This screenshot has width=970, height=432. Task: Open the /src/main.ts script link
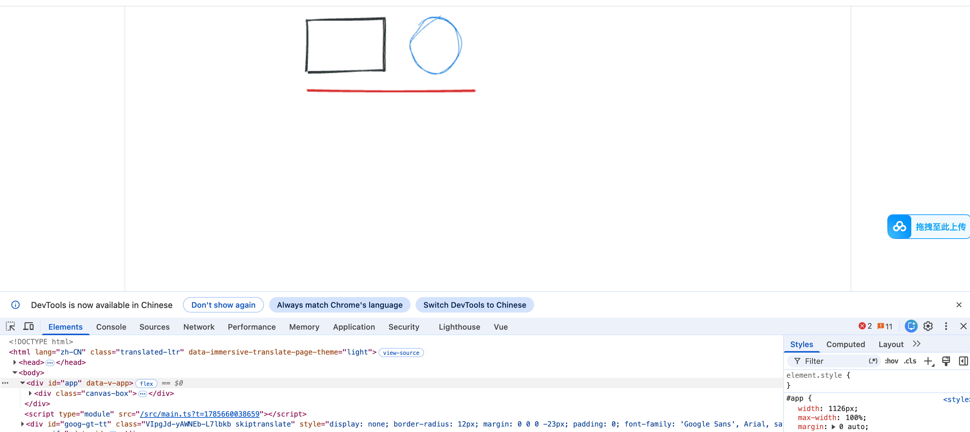coord(199,414)
